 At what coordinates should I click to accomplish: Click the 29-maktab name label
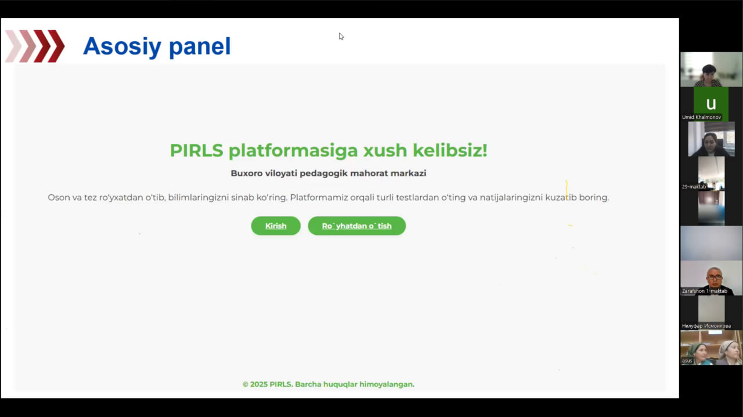[x=694, y=187]
